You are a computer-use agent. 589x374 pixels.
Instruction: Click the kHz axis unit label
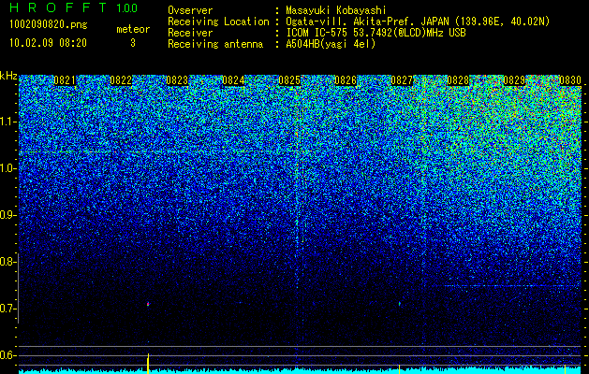[x=8, y=76]
